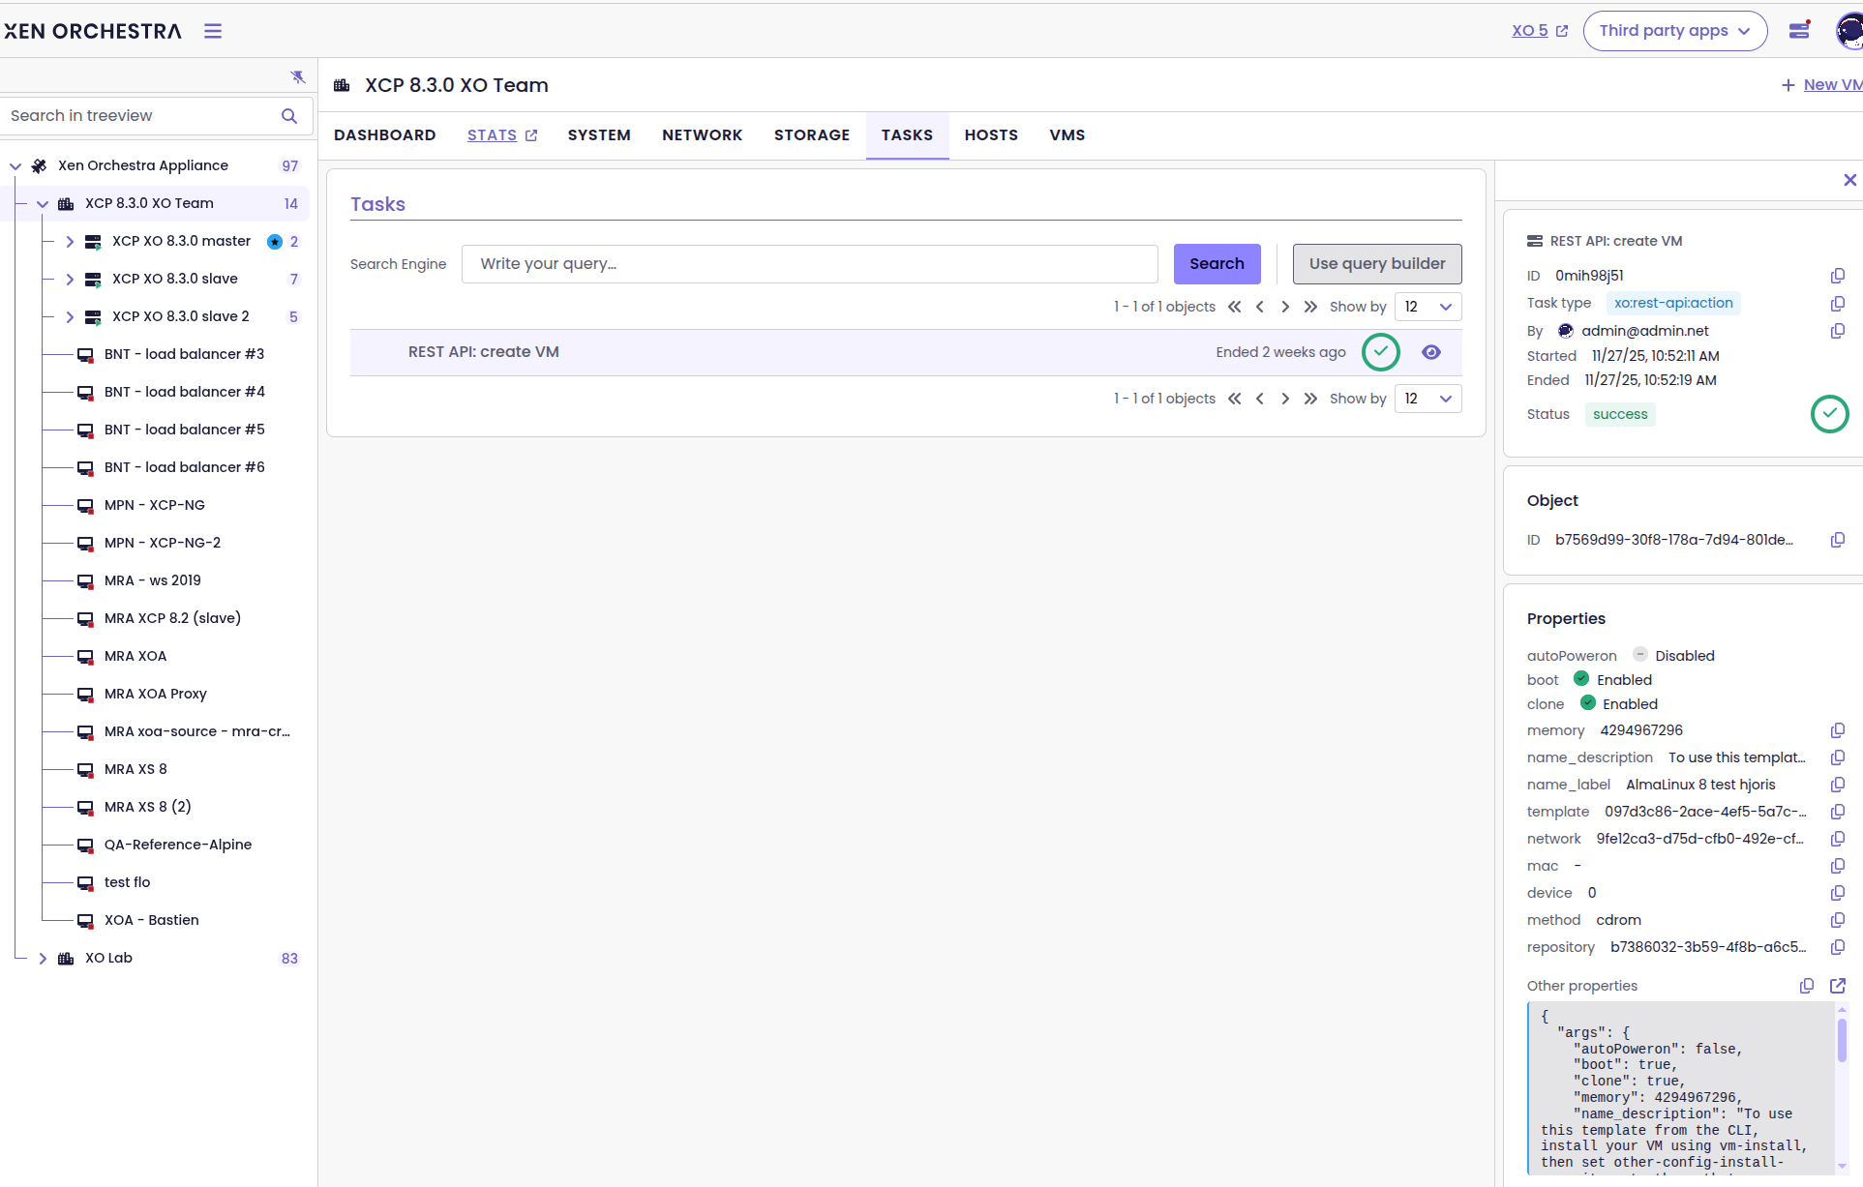Open the tasks icon in the top bar
The width and height of the screenshot is (1863, 1187).
pyautogui.click(x=1799, y=30)
